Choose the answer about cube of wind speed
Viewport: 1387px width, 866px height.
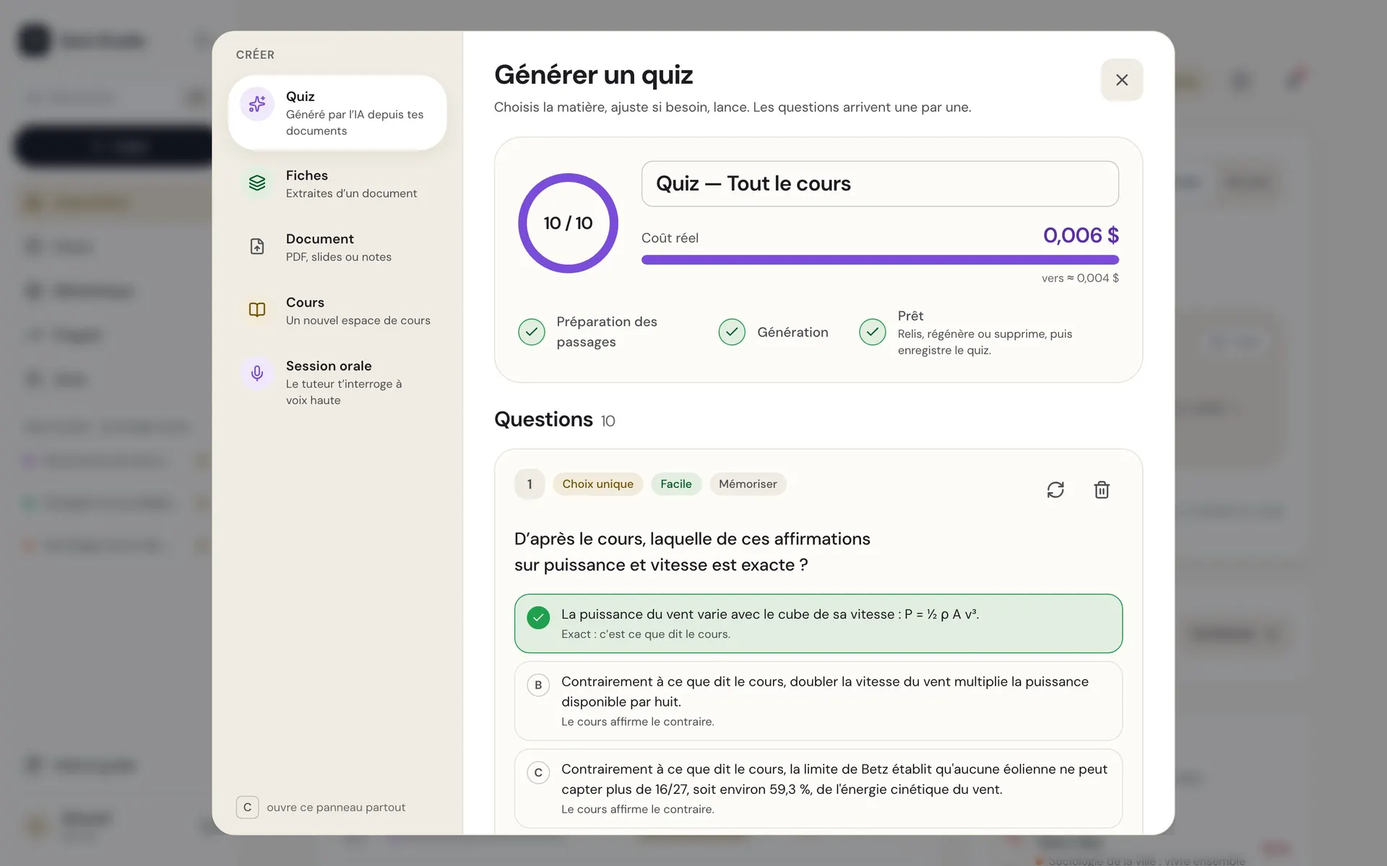pos(818,624)
